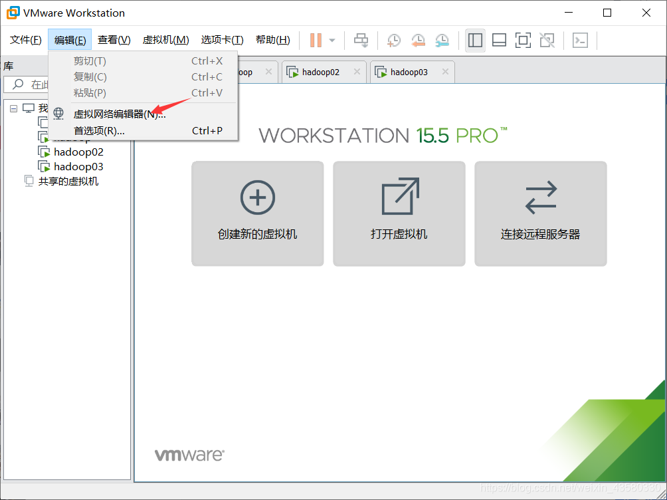Collapse the library tree root node
667x500 pixels.
pyautogui.click(x=13, y=108)
